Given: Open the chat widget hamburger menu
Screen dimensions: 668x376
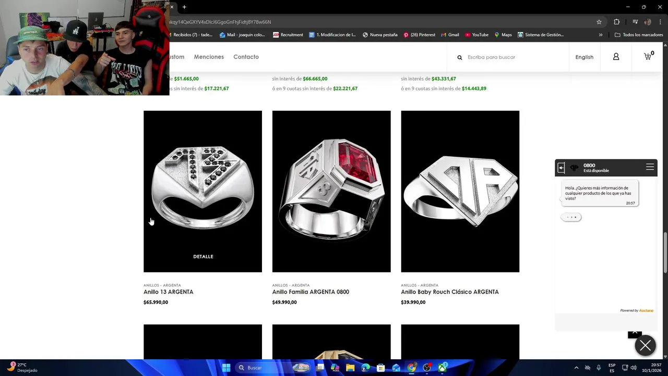Looking at the screenshot, I should [x=650, y=167].
